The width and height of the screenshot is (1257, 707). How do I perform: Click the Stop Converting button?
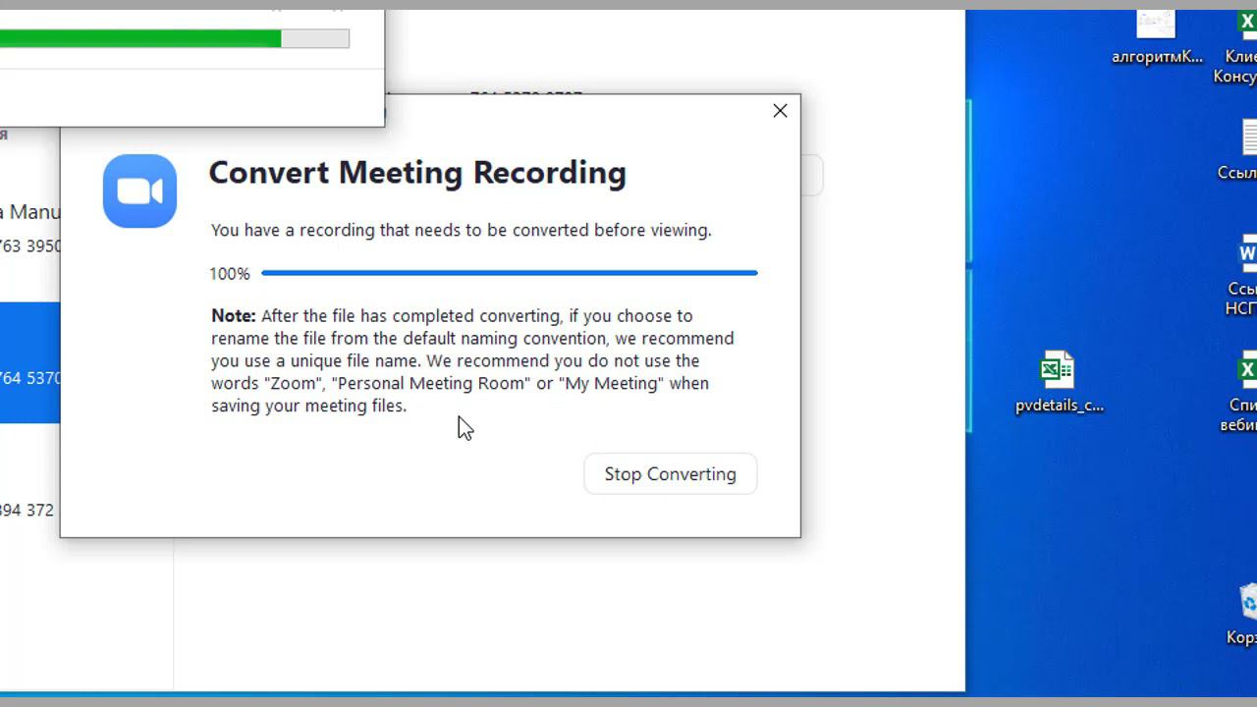pyautogui.click(x=671, y=473)
